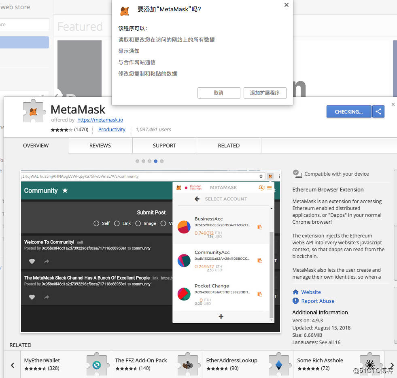The width and height of the screenshot is (397, 378).
Task: Click the MetaMask fox icon in dialog
Action: pos(125,11)
